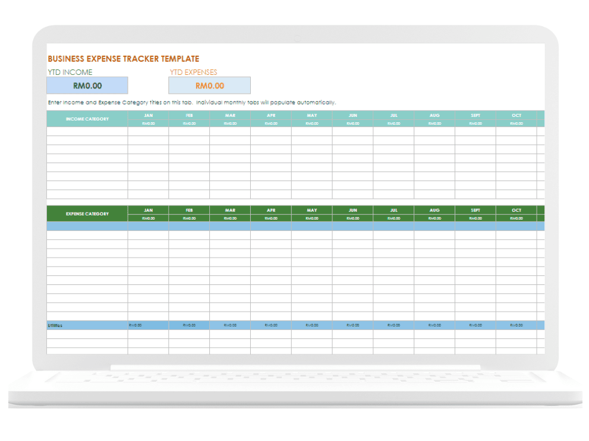Click the SEPT header in the expense table

(475, 210)
